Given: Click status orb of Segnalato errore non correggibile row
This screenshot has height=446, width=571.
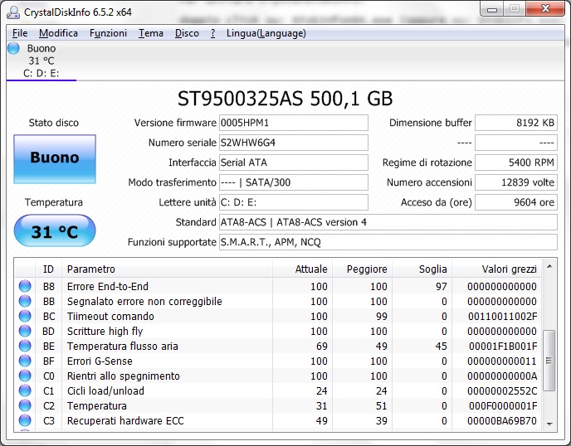Looking at the screenshot, I should 25,301.
